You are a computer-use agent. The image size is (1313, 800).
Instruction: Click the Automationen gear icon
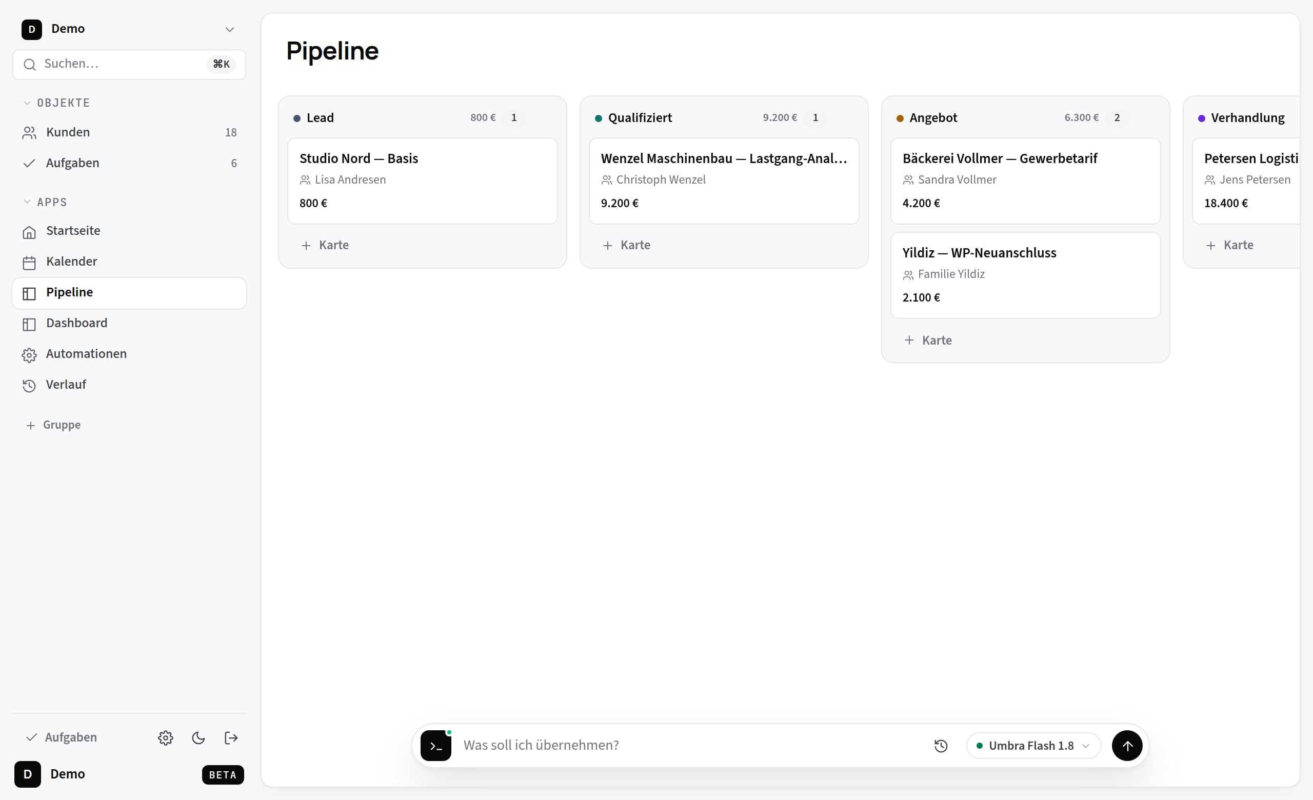[x=29, y=355]
